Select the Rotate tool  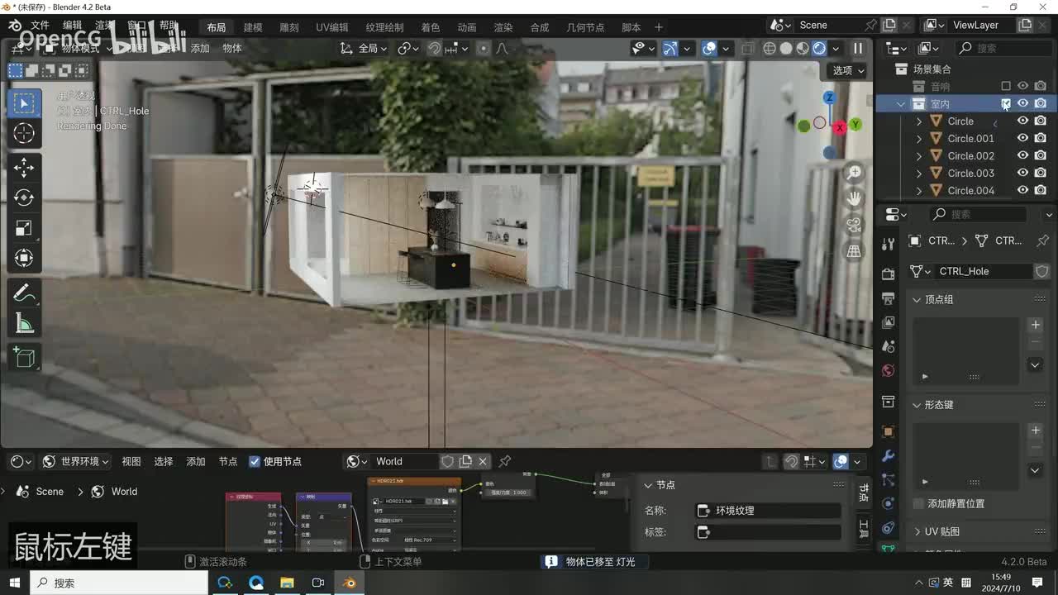tap(24, 198)
